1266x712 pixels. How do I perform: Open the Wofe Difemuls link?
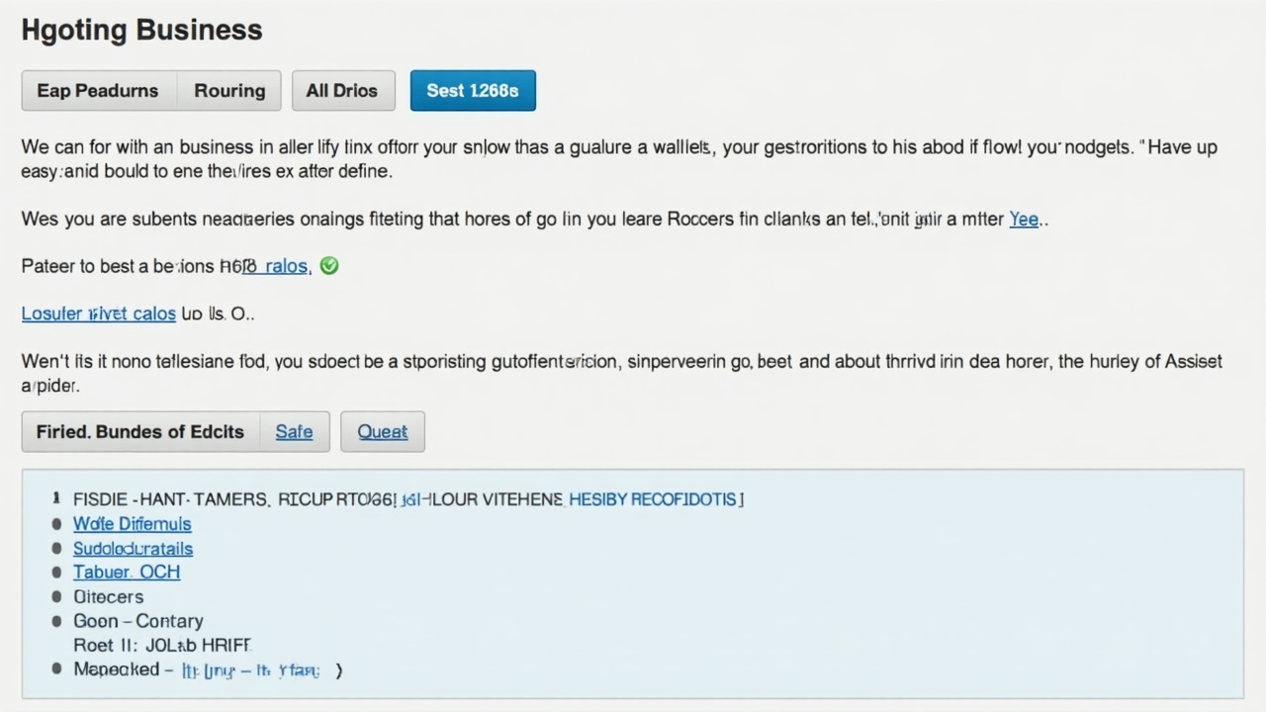pyautogui.click(x=133, y=524)
